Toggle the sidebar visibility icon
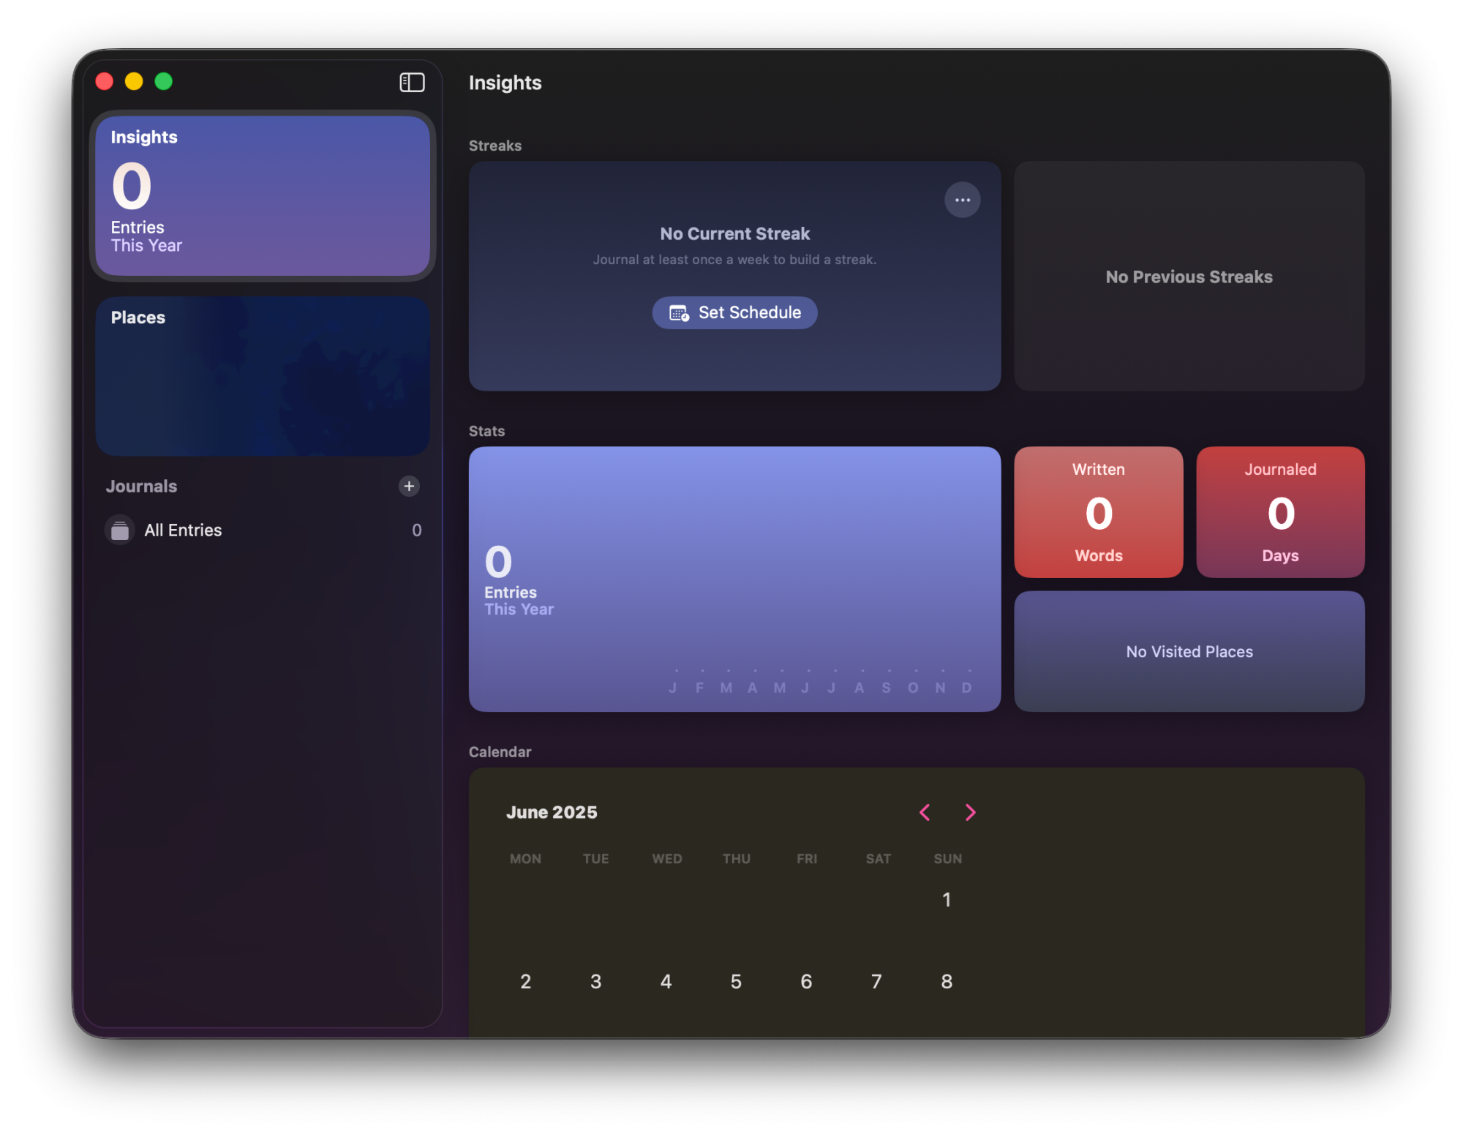 tap(412, 82)
